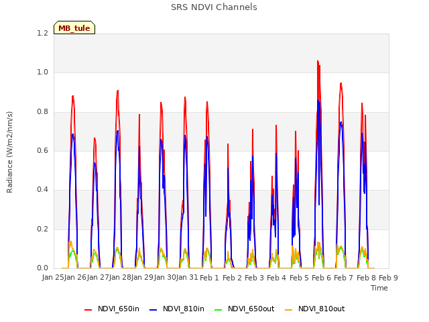
Task: Click the MB_tule annotation label
Action: point(74,28)
